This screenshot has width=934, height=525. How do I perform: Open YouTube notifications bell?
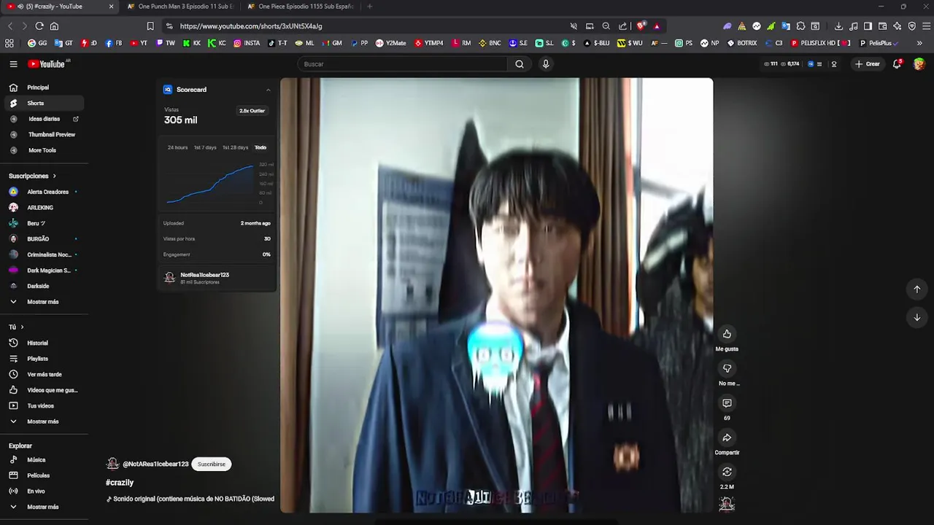(898, 64)
